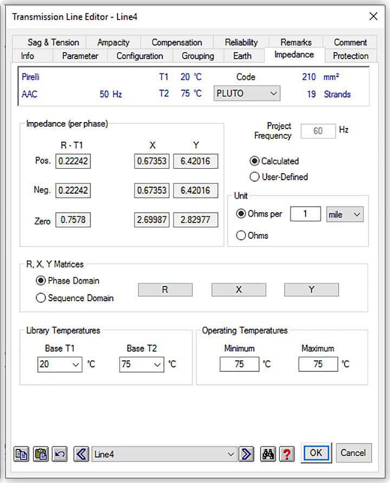390x483 pixels.
Task: Click the Pos. X value field
Action: pyautogui.click(x=152, y=161)
